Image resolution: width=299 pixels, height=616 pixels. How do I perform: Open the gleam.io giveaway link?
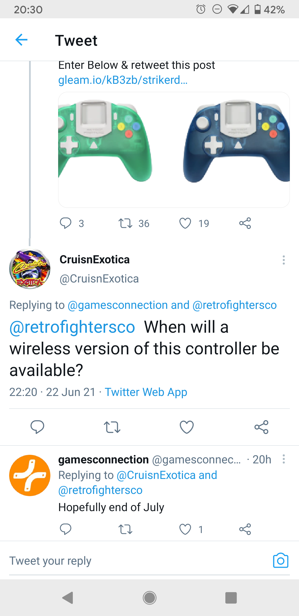tap(123, 80)
